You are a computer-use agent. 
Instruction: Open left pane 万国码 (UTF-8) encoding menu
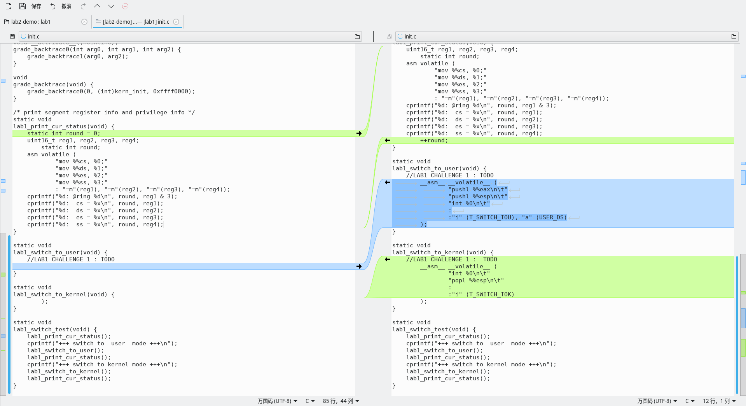tap(277, 401)
